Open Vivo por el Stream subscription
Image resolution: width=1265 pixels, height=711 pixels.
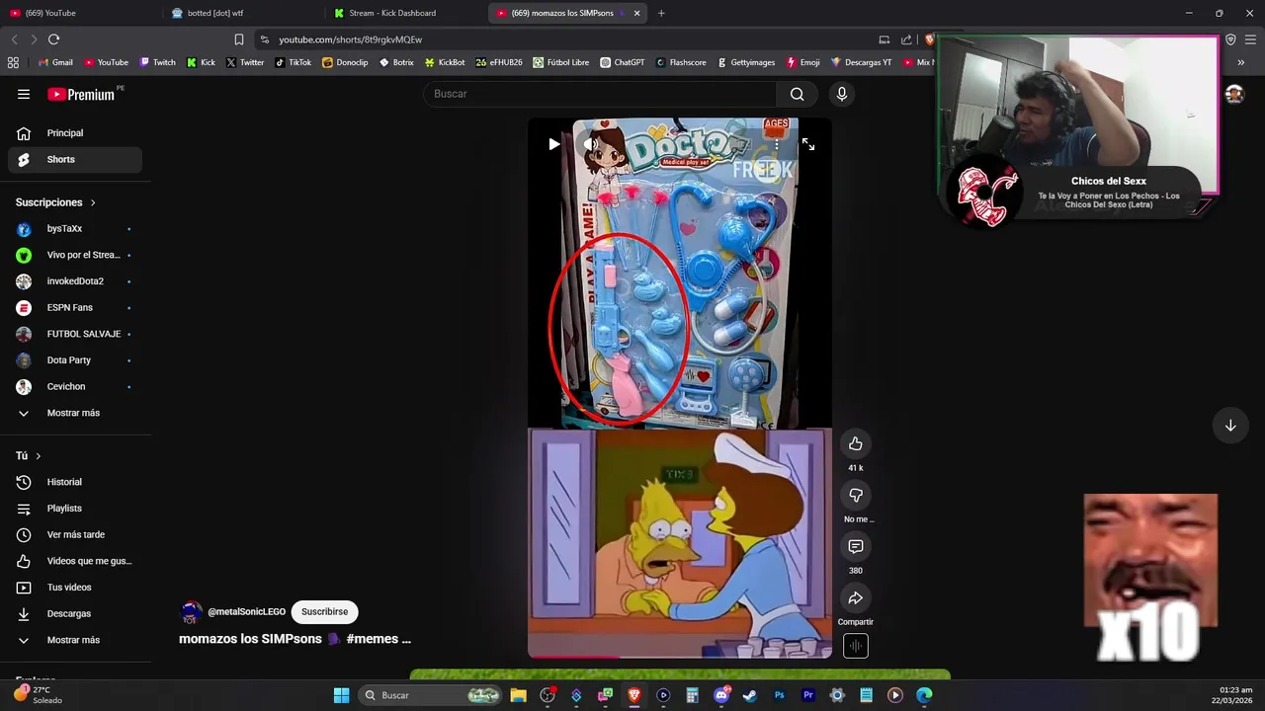click(75, 255)
